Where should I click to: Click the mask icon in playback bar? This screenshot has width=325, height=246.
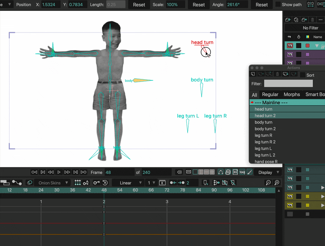coord(242,172)
